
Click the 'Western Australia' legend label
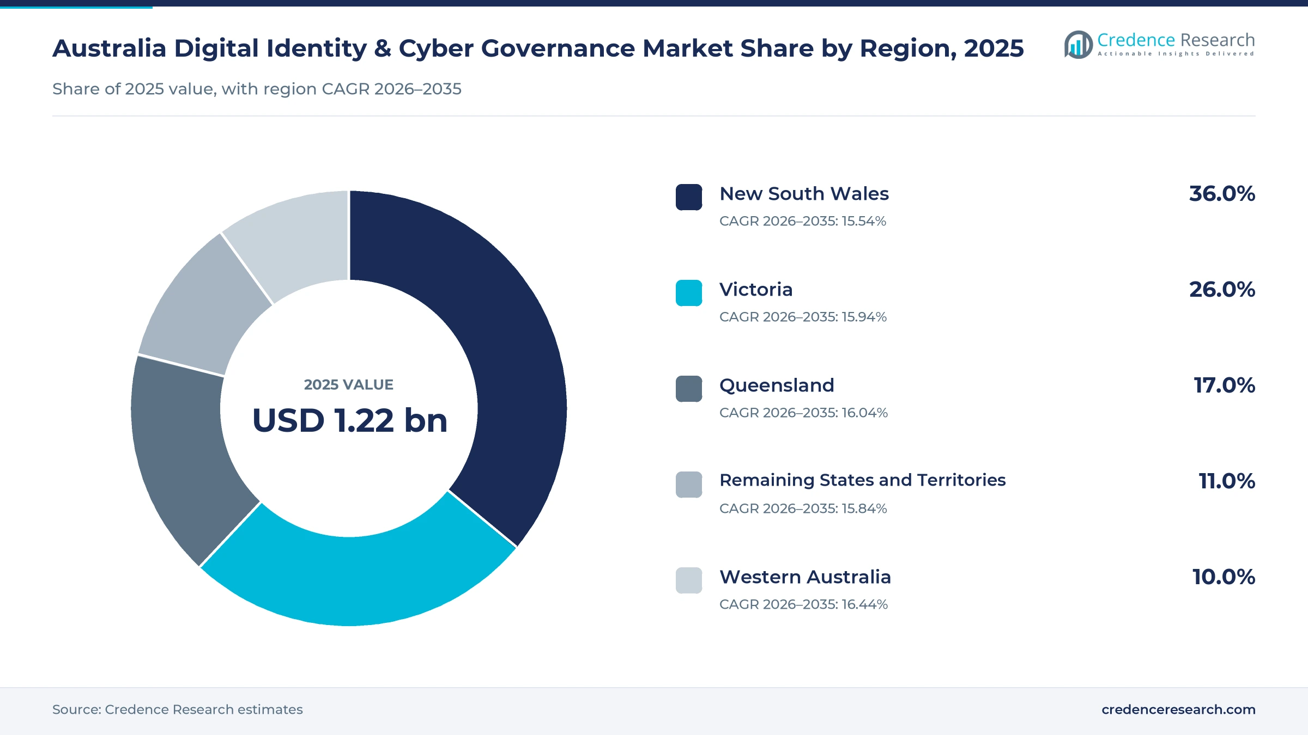click(805, 577)
